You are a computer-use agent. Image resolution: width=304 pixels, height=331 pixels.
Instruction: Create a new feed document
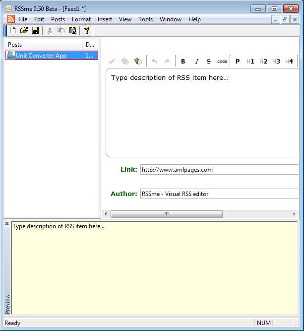pyautogui.click(x=13, y=30)
